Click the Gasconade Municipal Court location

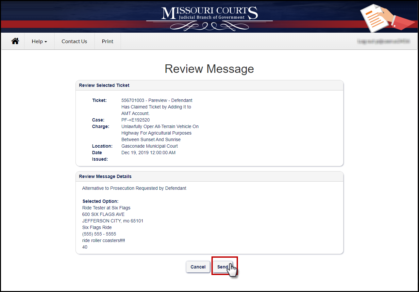[150, 146]
